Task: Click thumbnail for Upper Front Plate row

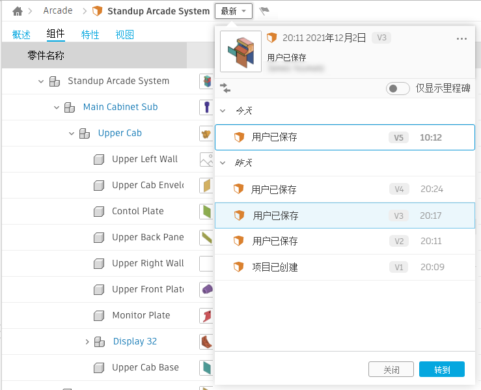Action: [206, 290]
